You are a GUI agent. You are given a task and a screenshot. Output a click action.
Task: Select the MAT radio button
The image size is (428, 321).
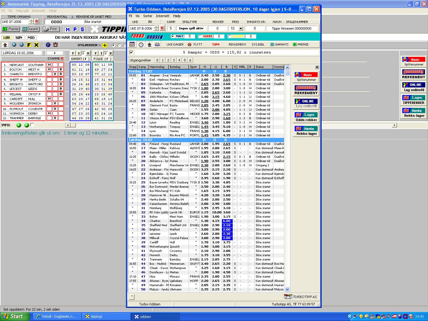tap(173, 36)
